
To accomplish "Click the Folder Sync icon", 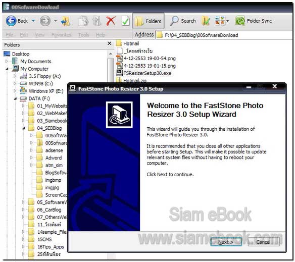I will click(x=240, y=21).
